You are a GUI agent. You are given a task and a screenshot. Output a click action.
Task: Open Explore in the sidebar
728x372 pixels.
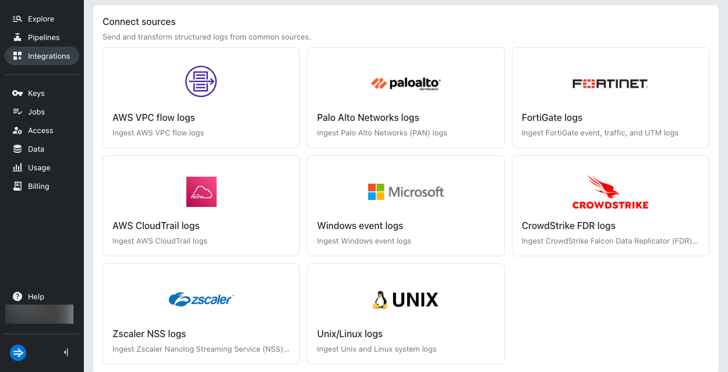click(x=41, y=19)
